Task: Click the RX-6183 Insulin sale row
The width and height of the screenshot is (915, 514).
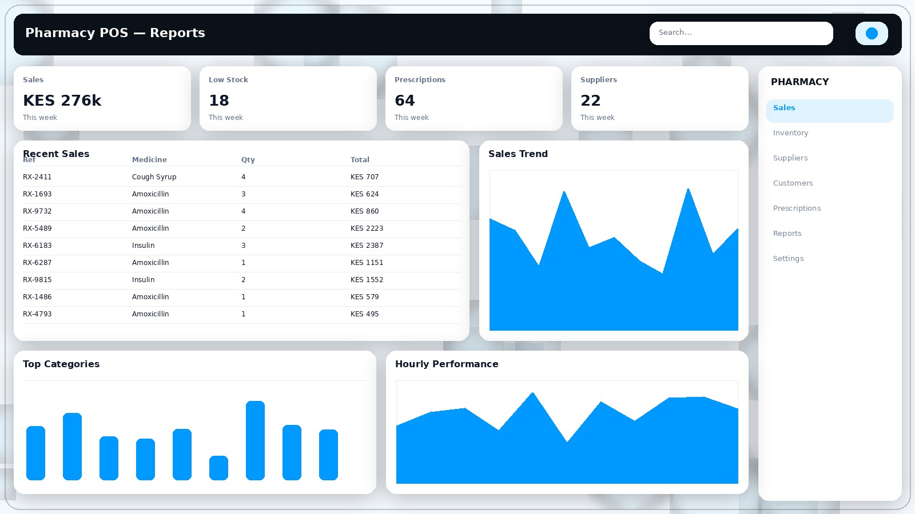Action: pos(241,246)
